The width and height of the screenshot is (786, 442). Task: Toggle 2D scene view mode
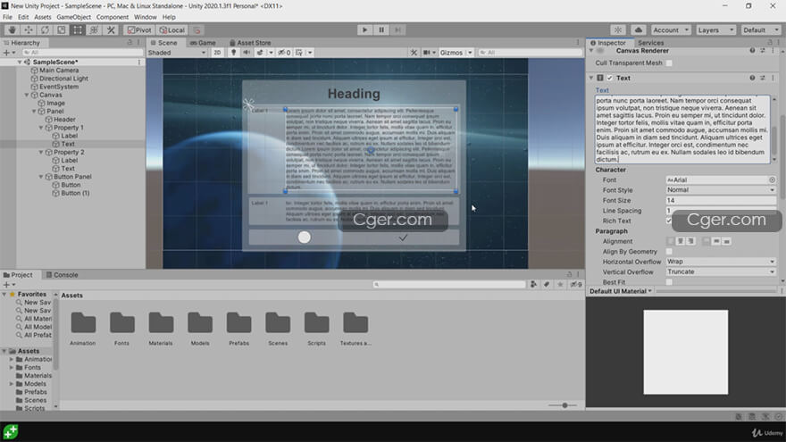(217, 53)
